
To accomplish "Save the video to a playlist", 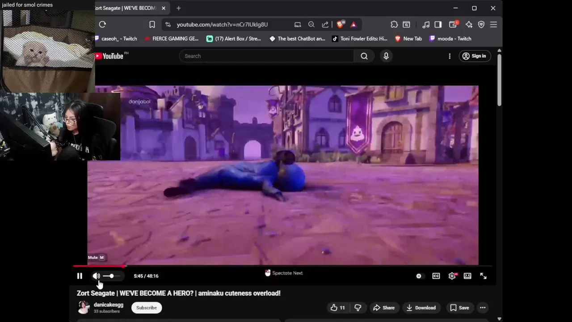I will (x=459, y=308).
